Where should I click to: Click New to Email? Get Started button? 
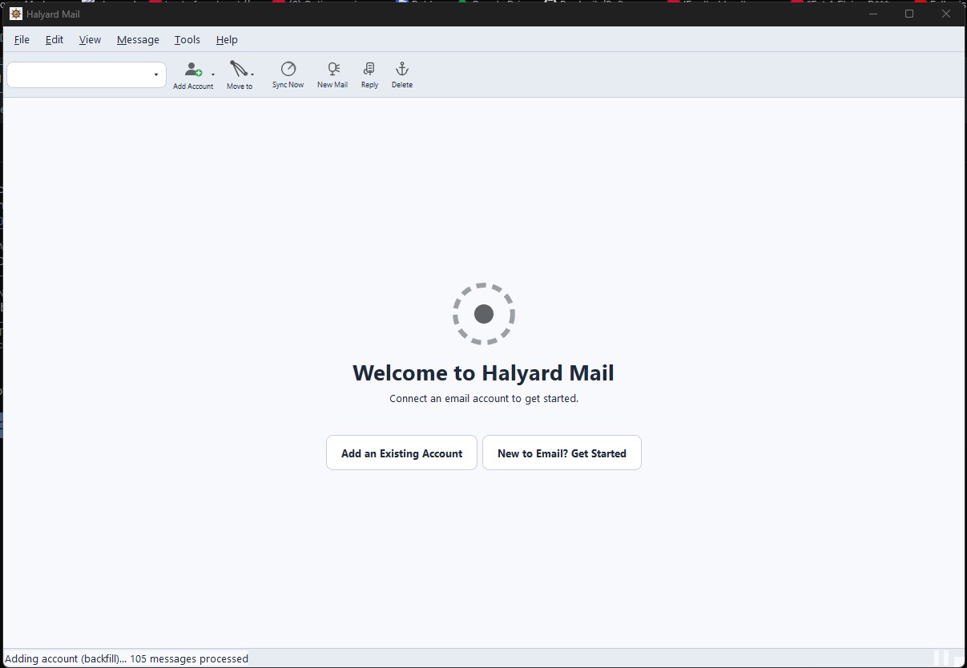pos(562,453)
